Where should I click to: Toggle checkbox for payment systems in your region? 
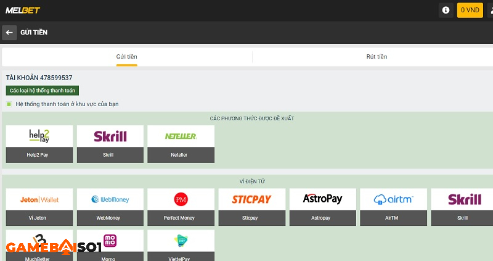9,104
